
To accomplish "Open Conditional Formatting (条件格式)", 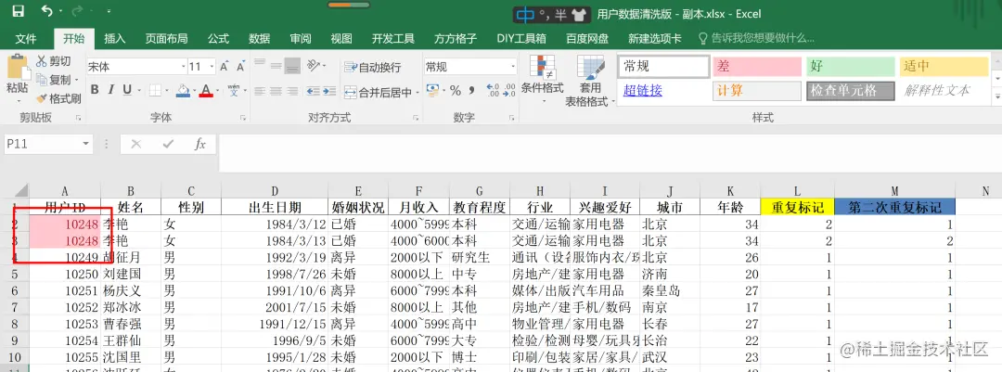I will coord(542,82).
